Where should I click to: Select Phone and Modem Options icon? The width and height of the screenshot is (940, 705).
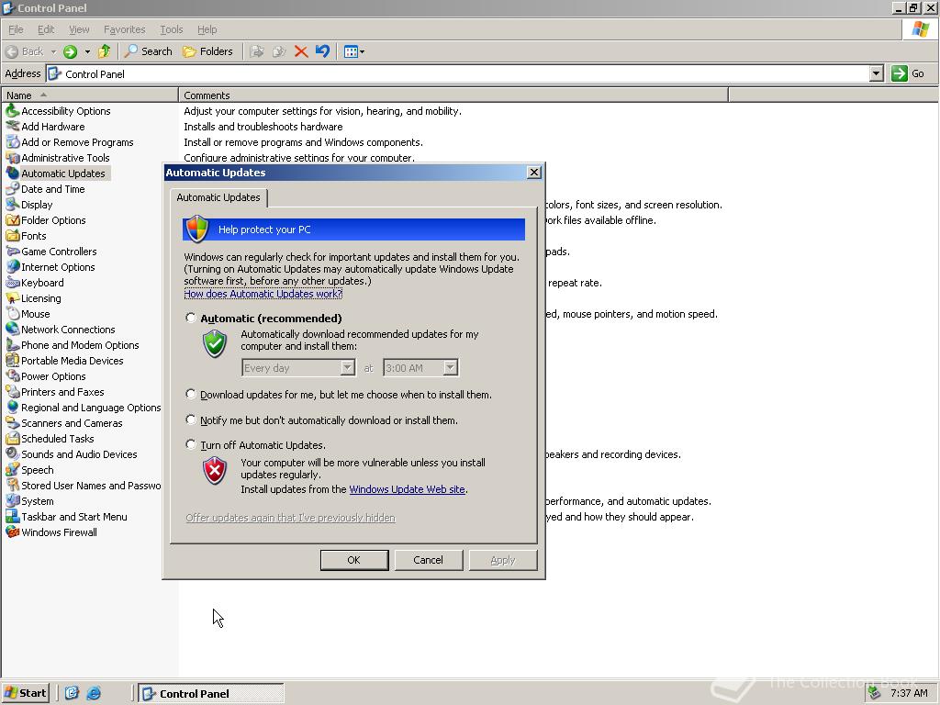(12, 345)
